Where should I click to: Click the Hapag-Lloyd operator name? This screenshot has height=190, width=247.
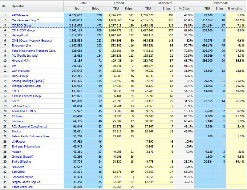click(20, 35)
